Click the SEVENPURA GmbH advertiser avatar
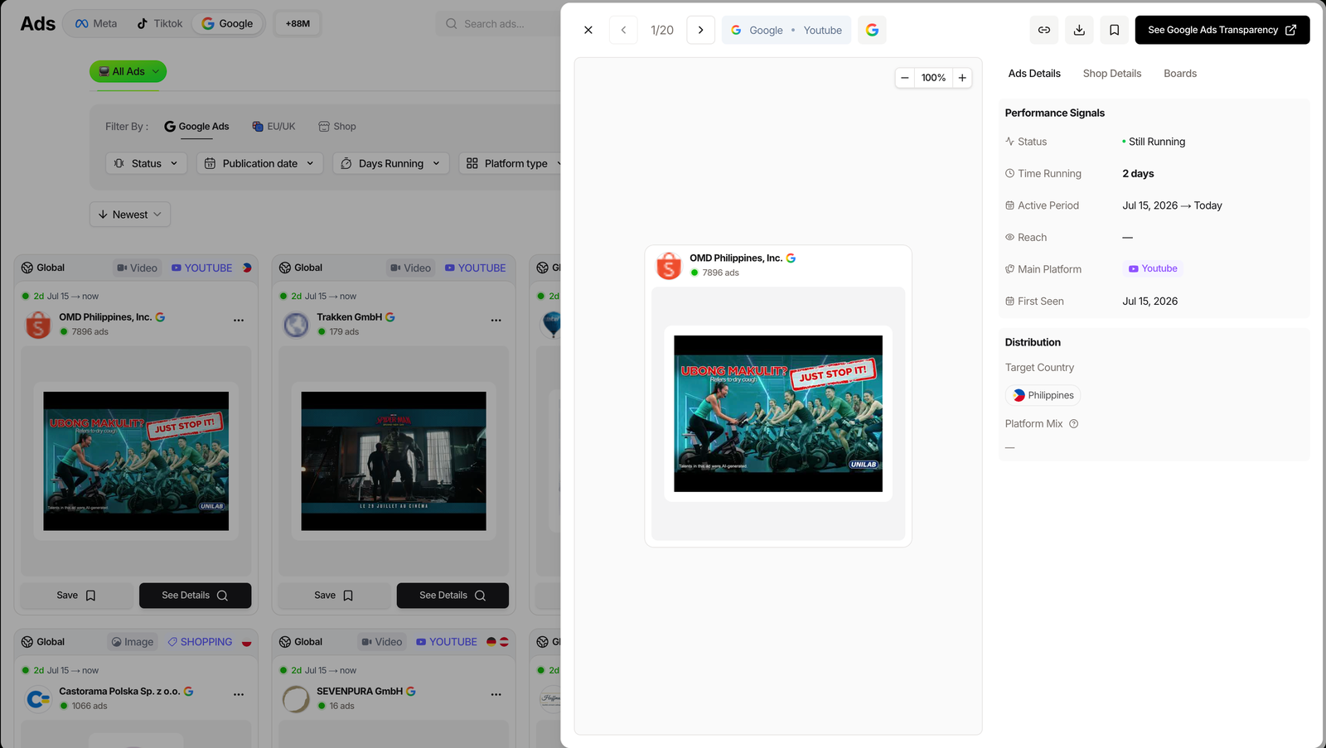The width and height of the screenshot is (1326, 748). click(296, 699)
